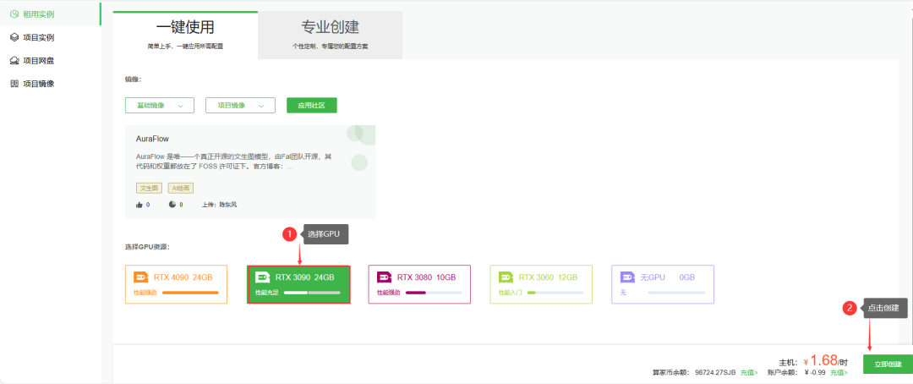Click the 98724.27SJB balance value
913x384 pixels.
coord(716,372)
